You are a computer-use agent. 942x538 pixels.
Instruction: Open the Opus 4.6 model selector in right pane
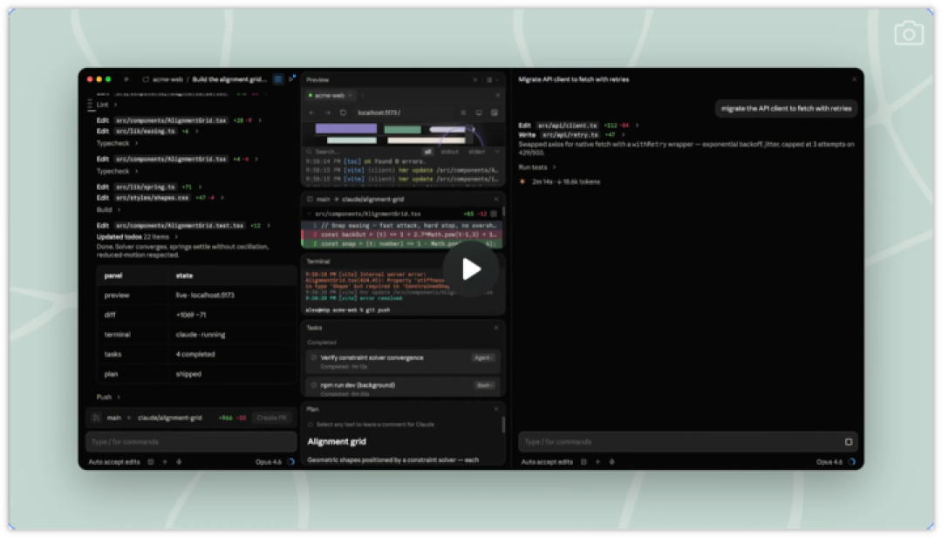coord(829,462)
